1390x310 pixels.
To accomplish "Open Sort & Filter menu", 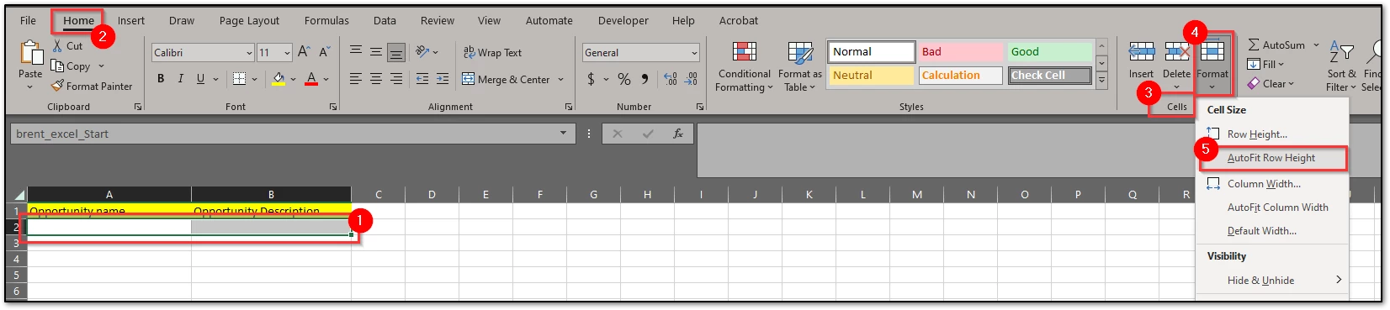I will pos(1341,66).
